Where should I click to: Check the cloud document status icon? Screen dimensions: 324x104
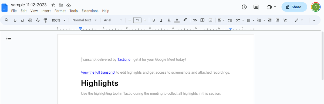pyautogui.click(x=69, y=5)
